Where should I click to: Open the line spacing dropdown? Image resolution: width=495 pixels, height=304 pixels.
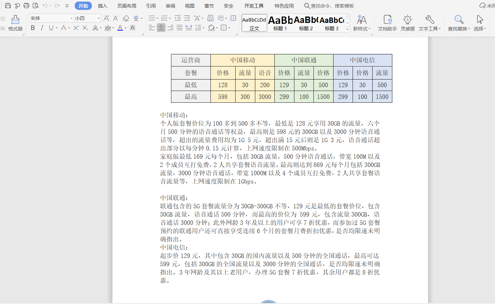click(x=200, y=28)
